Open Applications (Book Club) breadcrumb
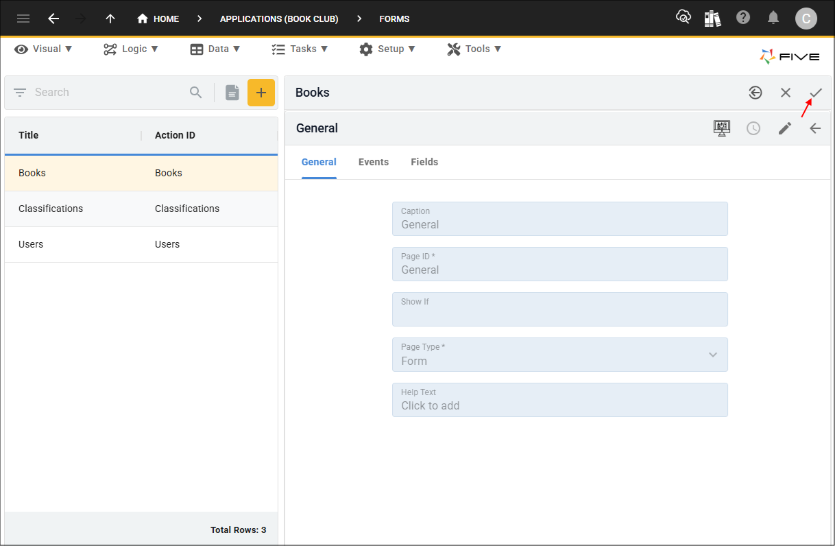 (279, 19)
